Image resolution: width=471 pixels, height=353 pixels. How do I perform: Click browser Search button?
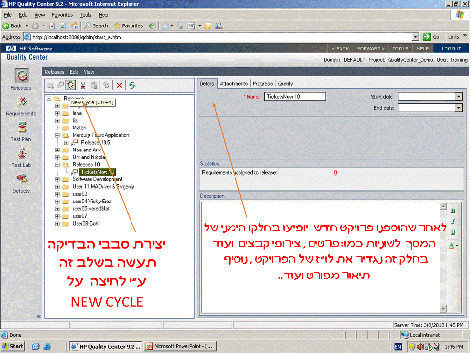point(96,26)
